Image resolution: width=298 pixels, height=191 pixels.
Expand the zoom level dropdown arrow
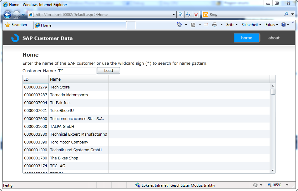click(x=287, y=185)
